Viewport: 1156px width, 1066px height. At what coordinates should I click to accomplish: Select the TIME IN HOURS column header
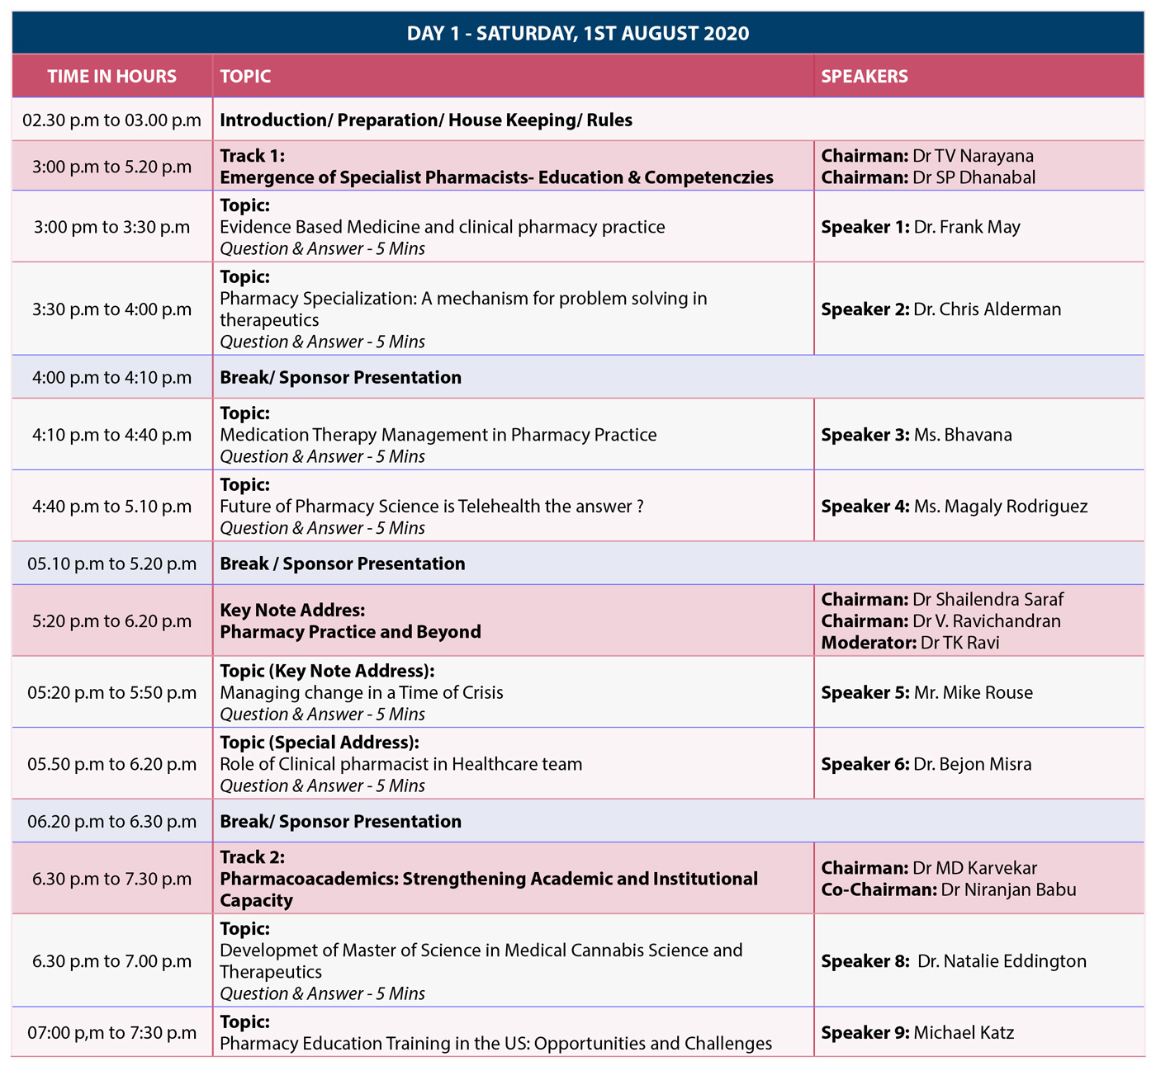coord(111,76)
